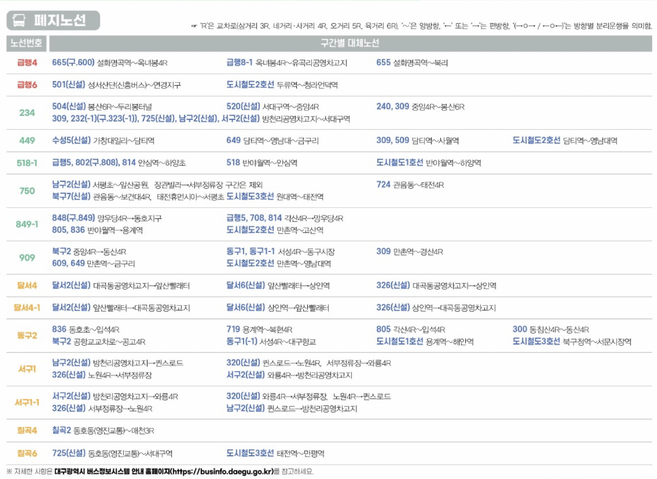
Task: Click 도시철도2호선 entry for 두류역~청라언덕역
Action: [250, 84]
